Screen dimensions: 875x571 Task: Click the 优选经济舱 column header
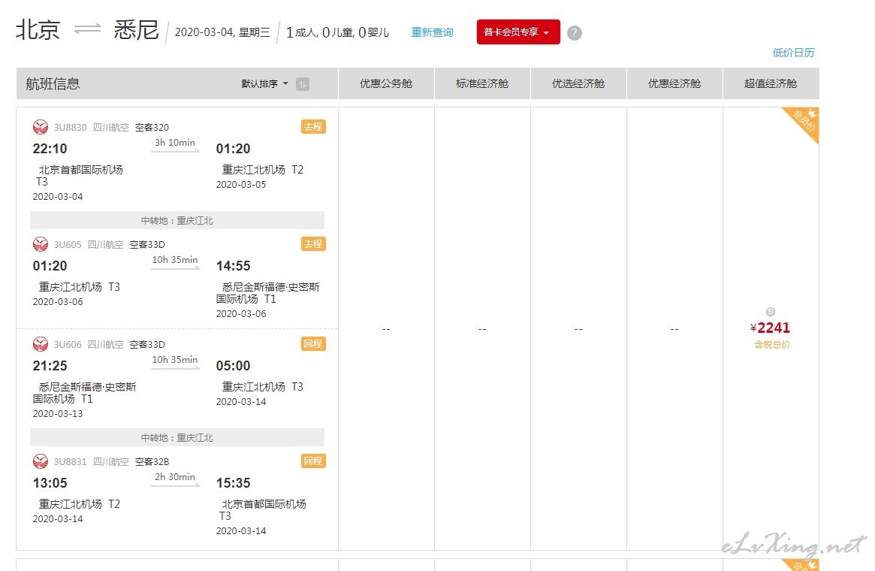point(578,83)
